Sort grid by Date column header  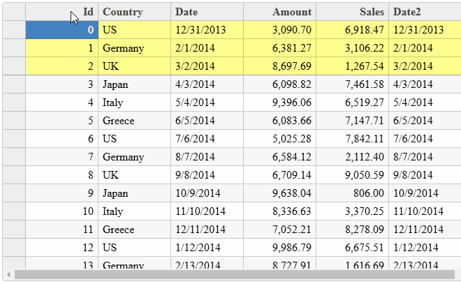click(x=207, y=12)
